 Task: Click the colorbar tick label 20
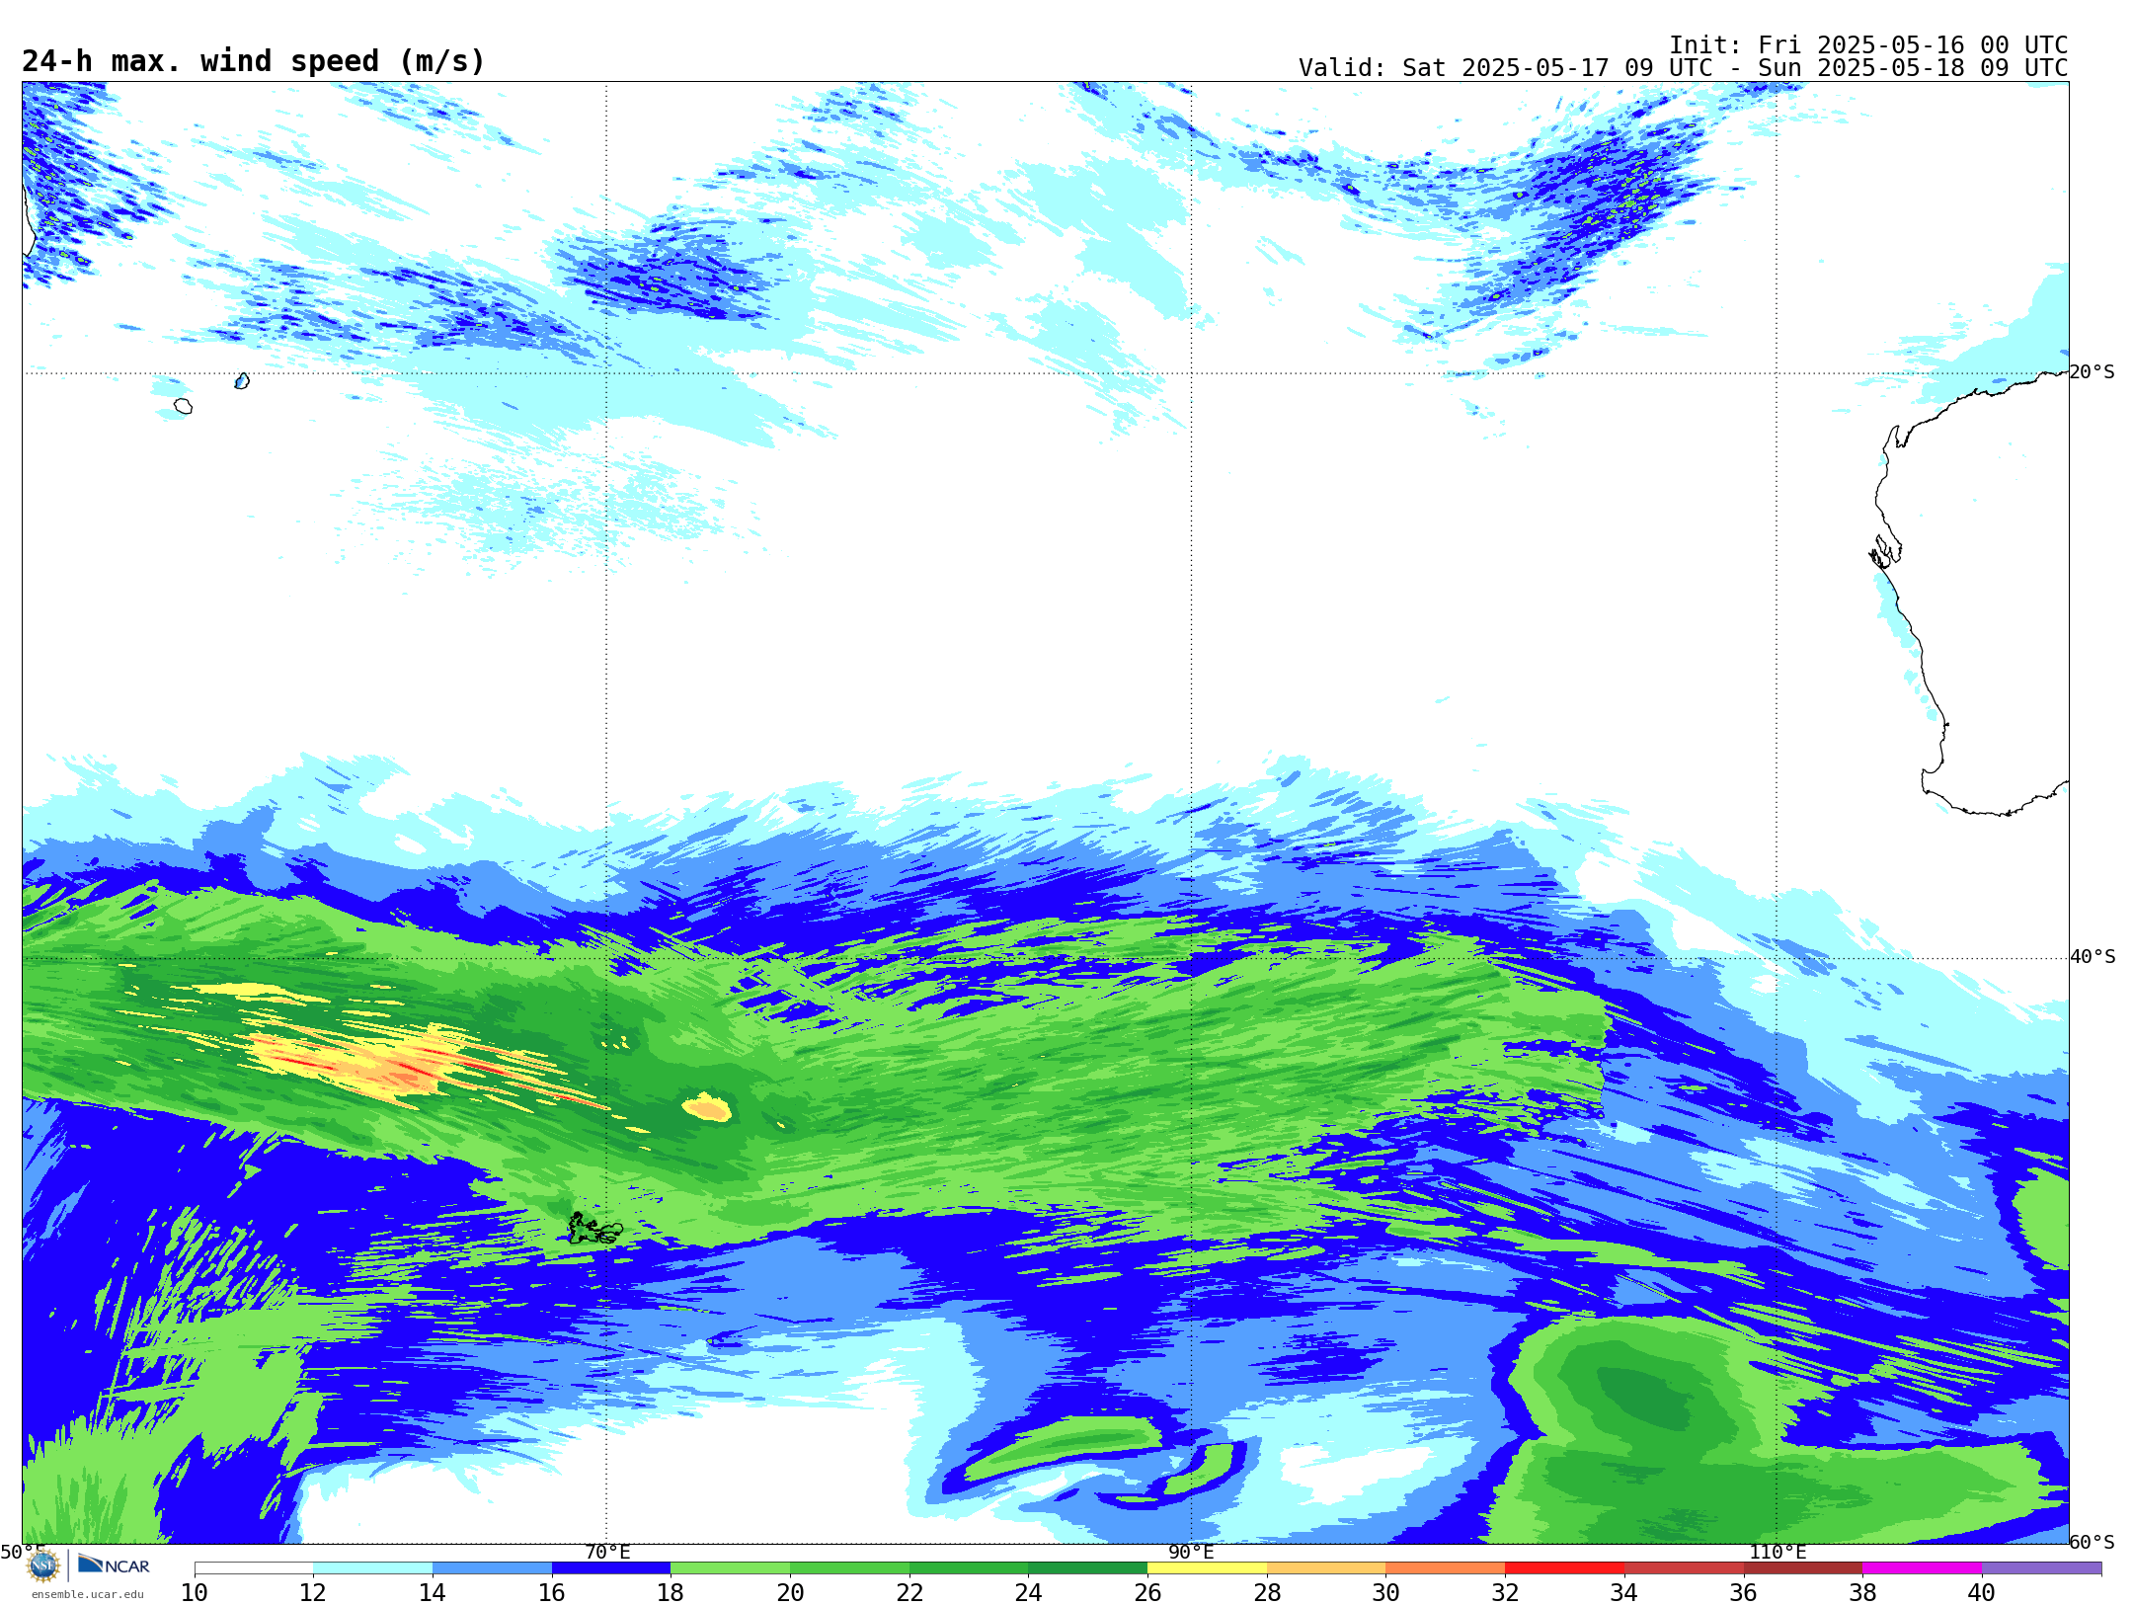(x=790, y=1592)
